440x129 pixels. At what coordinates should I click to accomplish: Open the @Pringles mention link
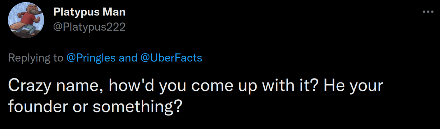pyautogui.click(x=91, y=58)
